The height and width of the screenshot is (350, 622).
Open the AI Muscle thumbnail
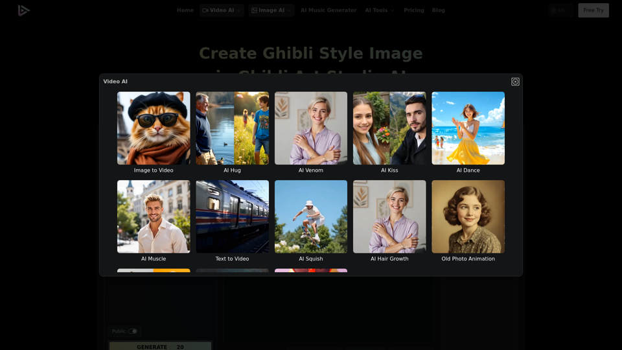point(154,216)
